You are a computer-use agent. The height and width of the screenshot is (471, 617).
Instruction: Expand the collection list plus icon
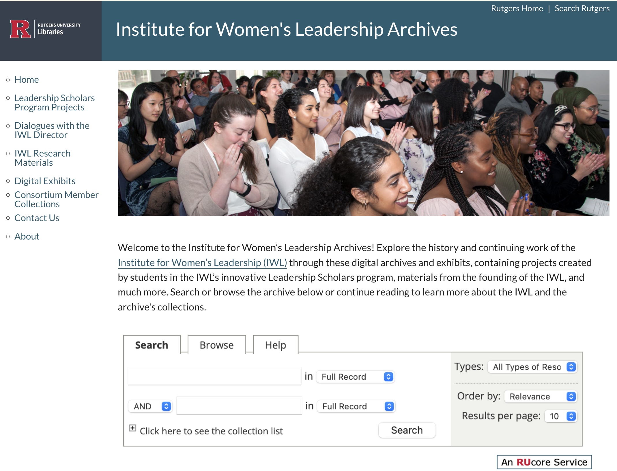tap(132, 428)
